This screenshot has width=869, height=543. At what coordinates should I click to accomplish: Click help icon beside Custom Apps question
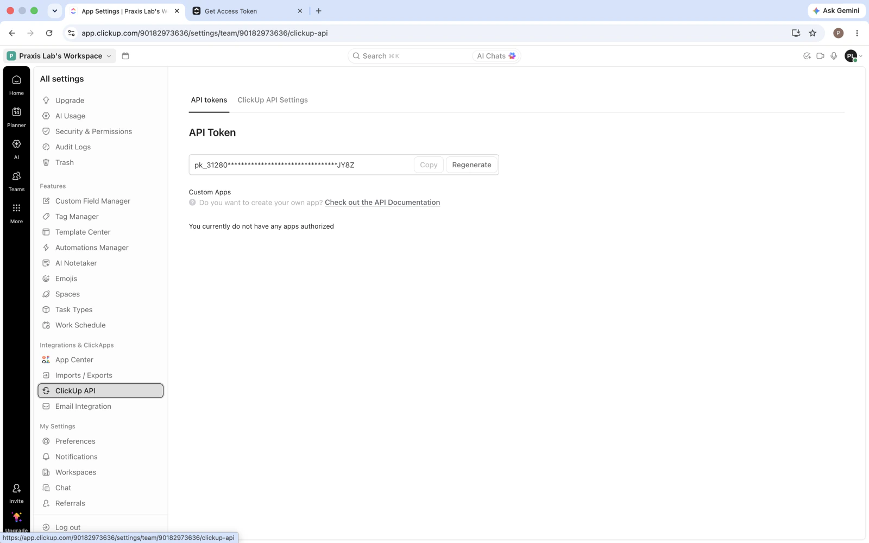192,202
